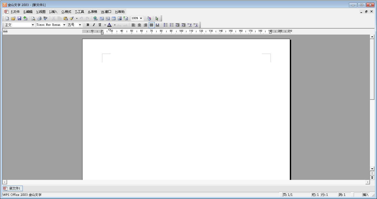Toggle bold formatting

pos(88,25)
